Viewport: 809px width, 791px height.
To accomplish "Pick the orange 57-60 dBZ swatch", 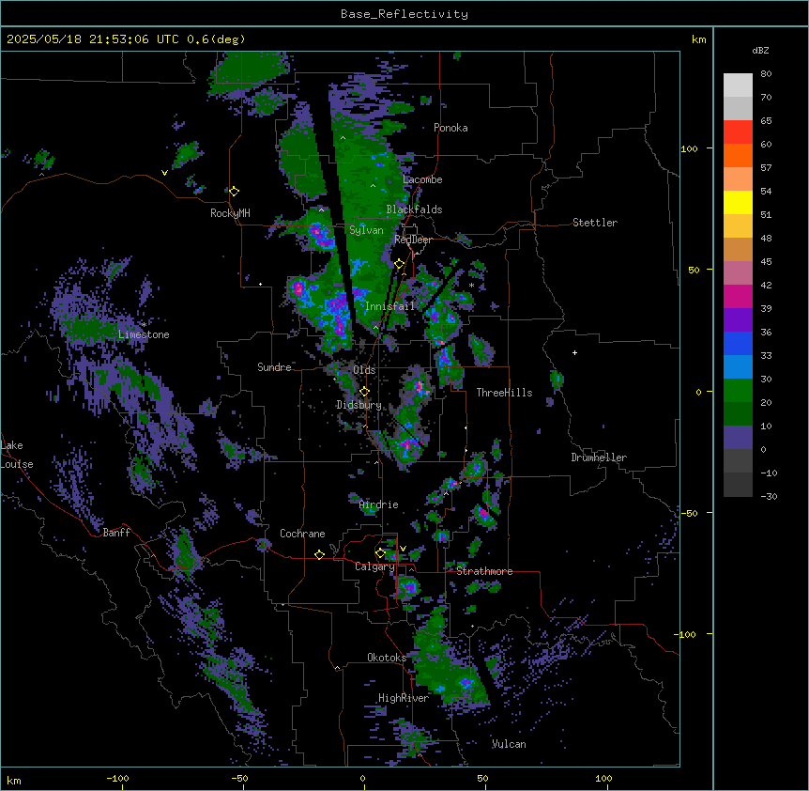I will tap(738, 155).
